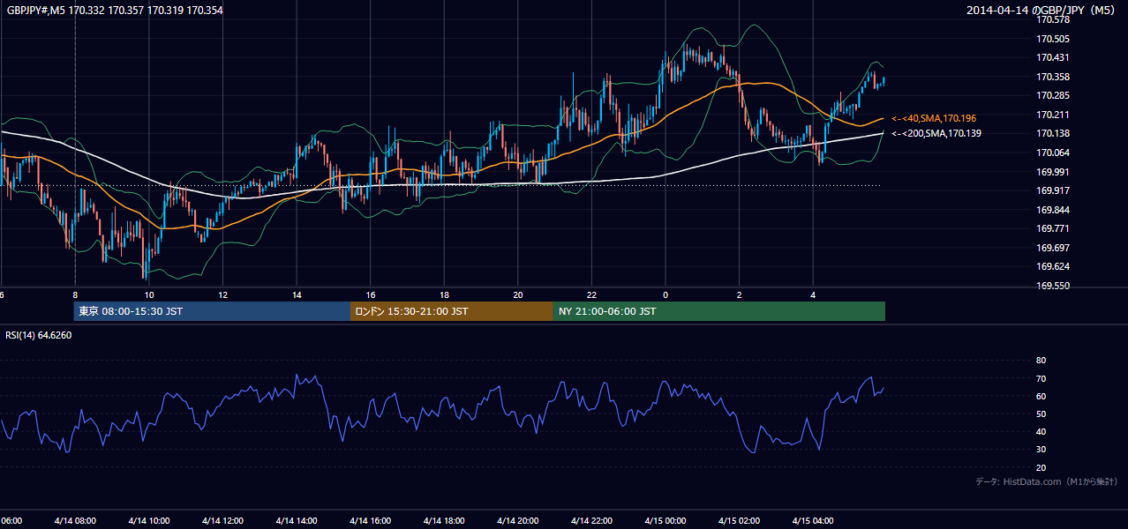This screenshot has height=529, width=1128.
Task: Click the white '<-<200,SMA,170.139' label
Action: pyautogui.click(x=936, y=133)
